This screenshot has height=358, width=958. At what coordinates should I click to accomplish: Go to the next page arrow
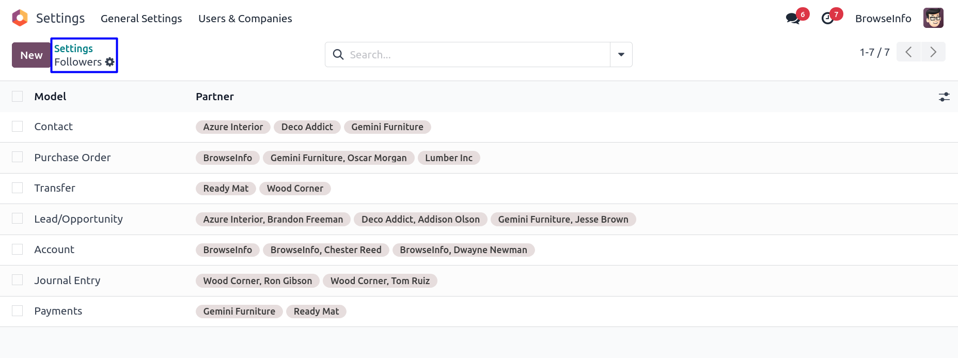[933, 52]
